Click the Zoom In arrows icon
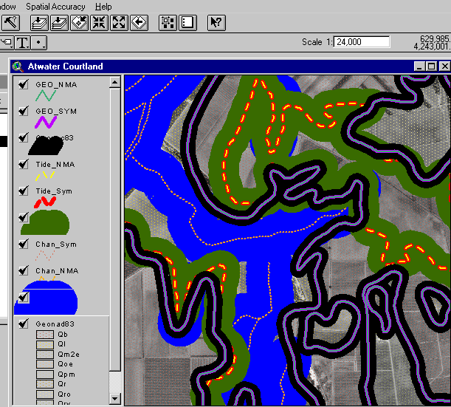 tap(100, 22)
